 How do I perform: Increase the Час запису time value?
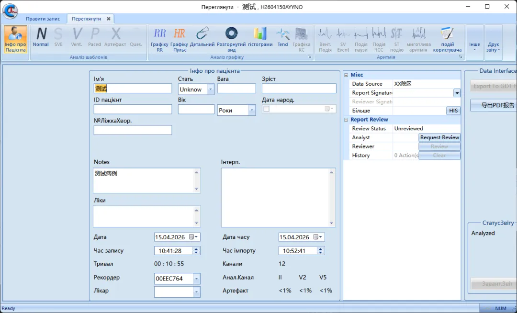tap(196, 249)
